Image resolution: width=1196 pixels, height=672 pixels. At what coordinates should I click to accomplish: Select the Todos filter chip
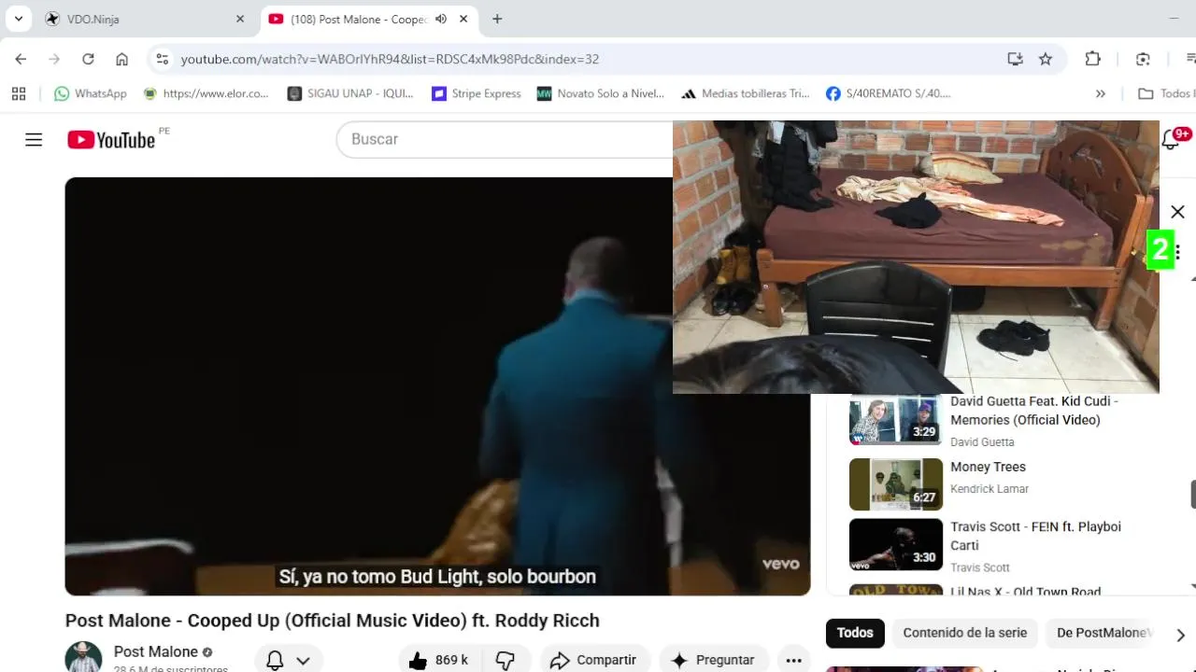point(855,633)
